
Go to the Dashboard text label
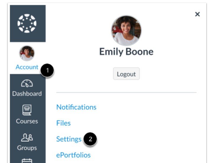(27, 94)
